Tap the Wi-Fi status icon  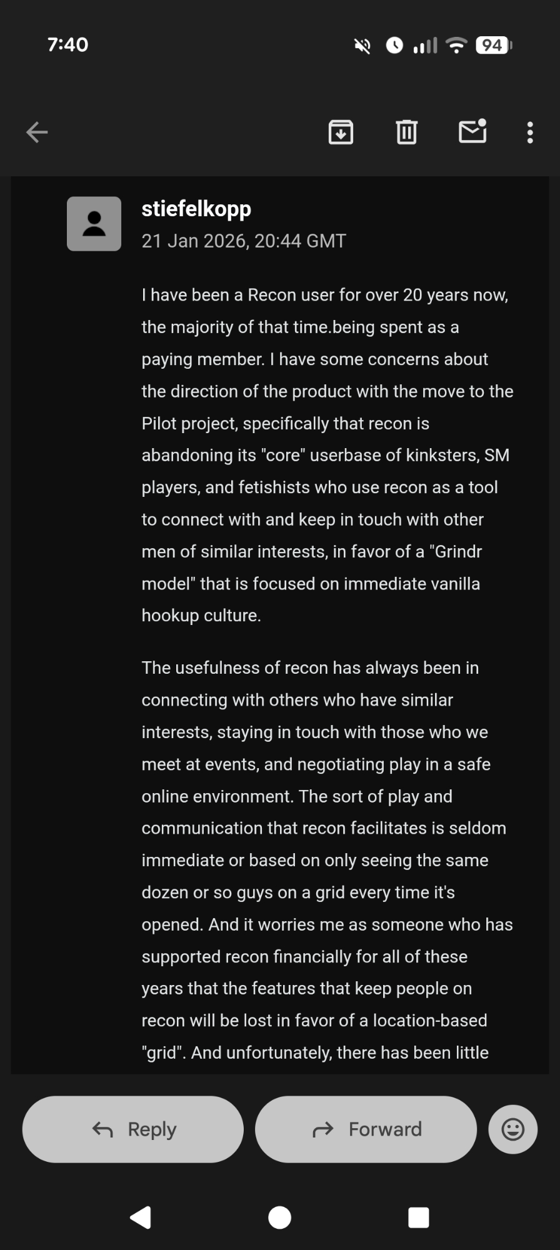457,45
